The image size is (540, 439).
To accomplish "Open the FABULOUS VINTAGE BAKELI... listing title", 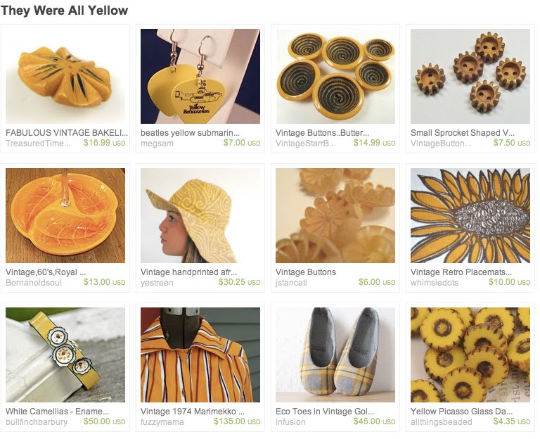I will click(67, 133).
